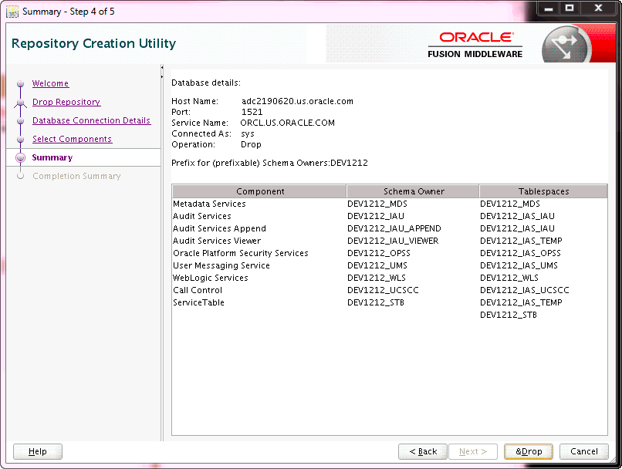Viewport: 622px width, 469px height.
Task: Click the Schema Owner column header
Action: 413,191
